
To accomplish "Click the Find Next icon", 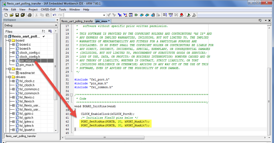I will coord(114,15).
